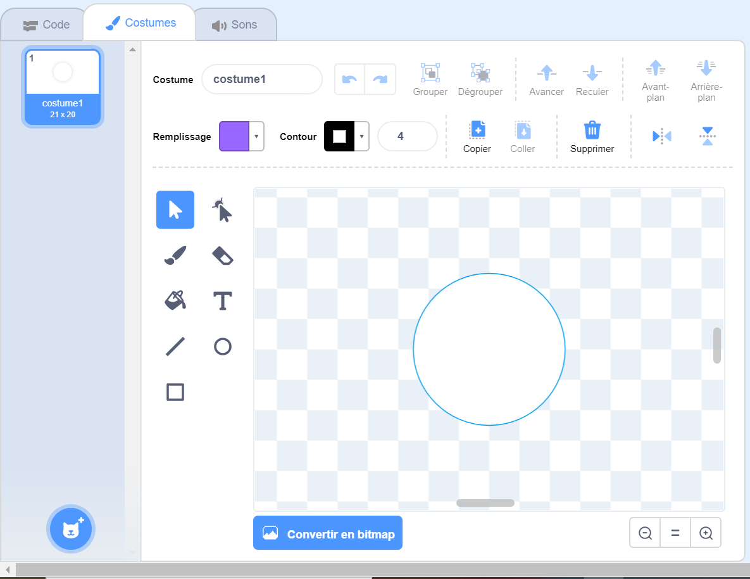The image size is (750, 579).
Task: Click the purple Remplissage color swatch
Action: coord(234,136)
